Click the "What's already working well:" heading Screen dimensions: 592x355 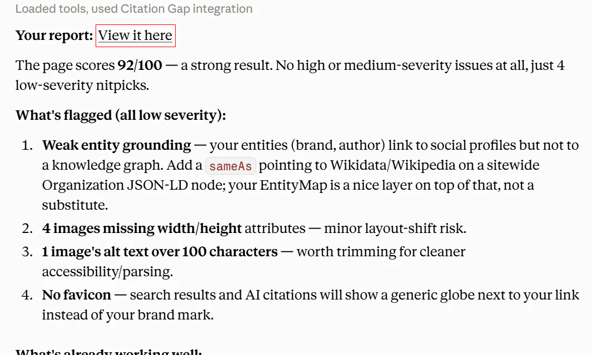(x=109, y=352)
